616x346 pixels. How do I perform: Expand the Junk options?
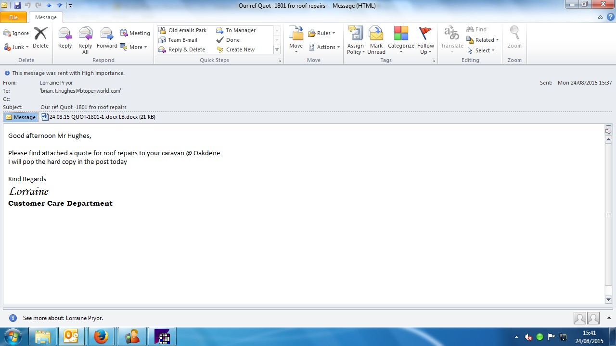tap(16, 47)
